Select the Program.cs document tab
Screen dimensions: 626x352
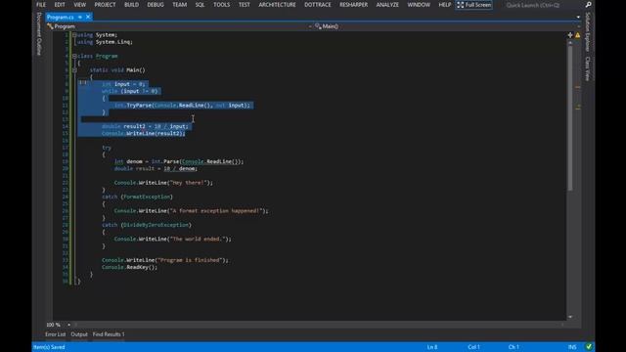pyautogui.click(x=61, y=18)
